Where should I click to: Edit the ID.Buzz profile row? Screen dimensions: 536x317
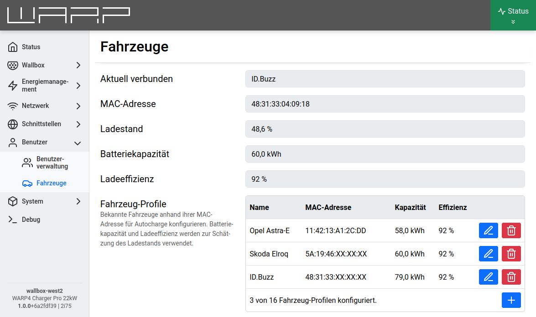click(488, 277)
